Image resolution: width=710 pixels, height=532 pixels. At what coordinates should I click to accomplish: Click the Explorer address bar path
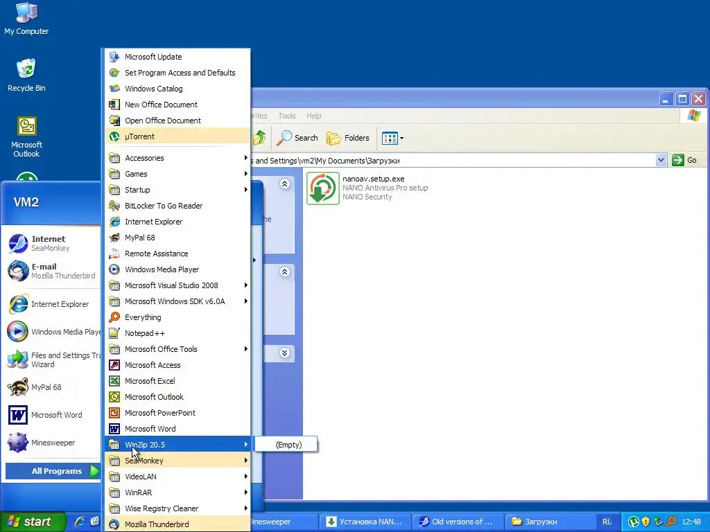point(453,161)
